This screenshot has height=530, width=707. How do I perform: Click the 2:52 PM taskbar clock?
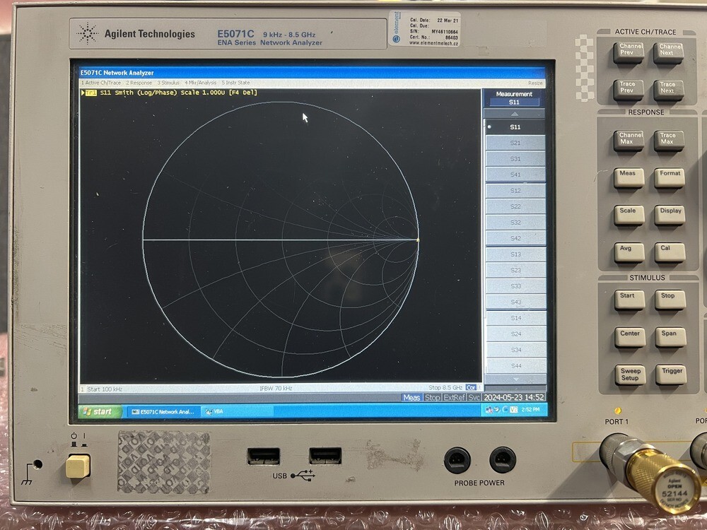click(530, 410)
